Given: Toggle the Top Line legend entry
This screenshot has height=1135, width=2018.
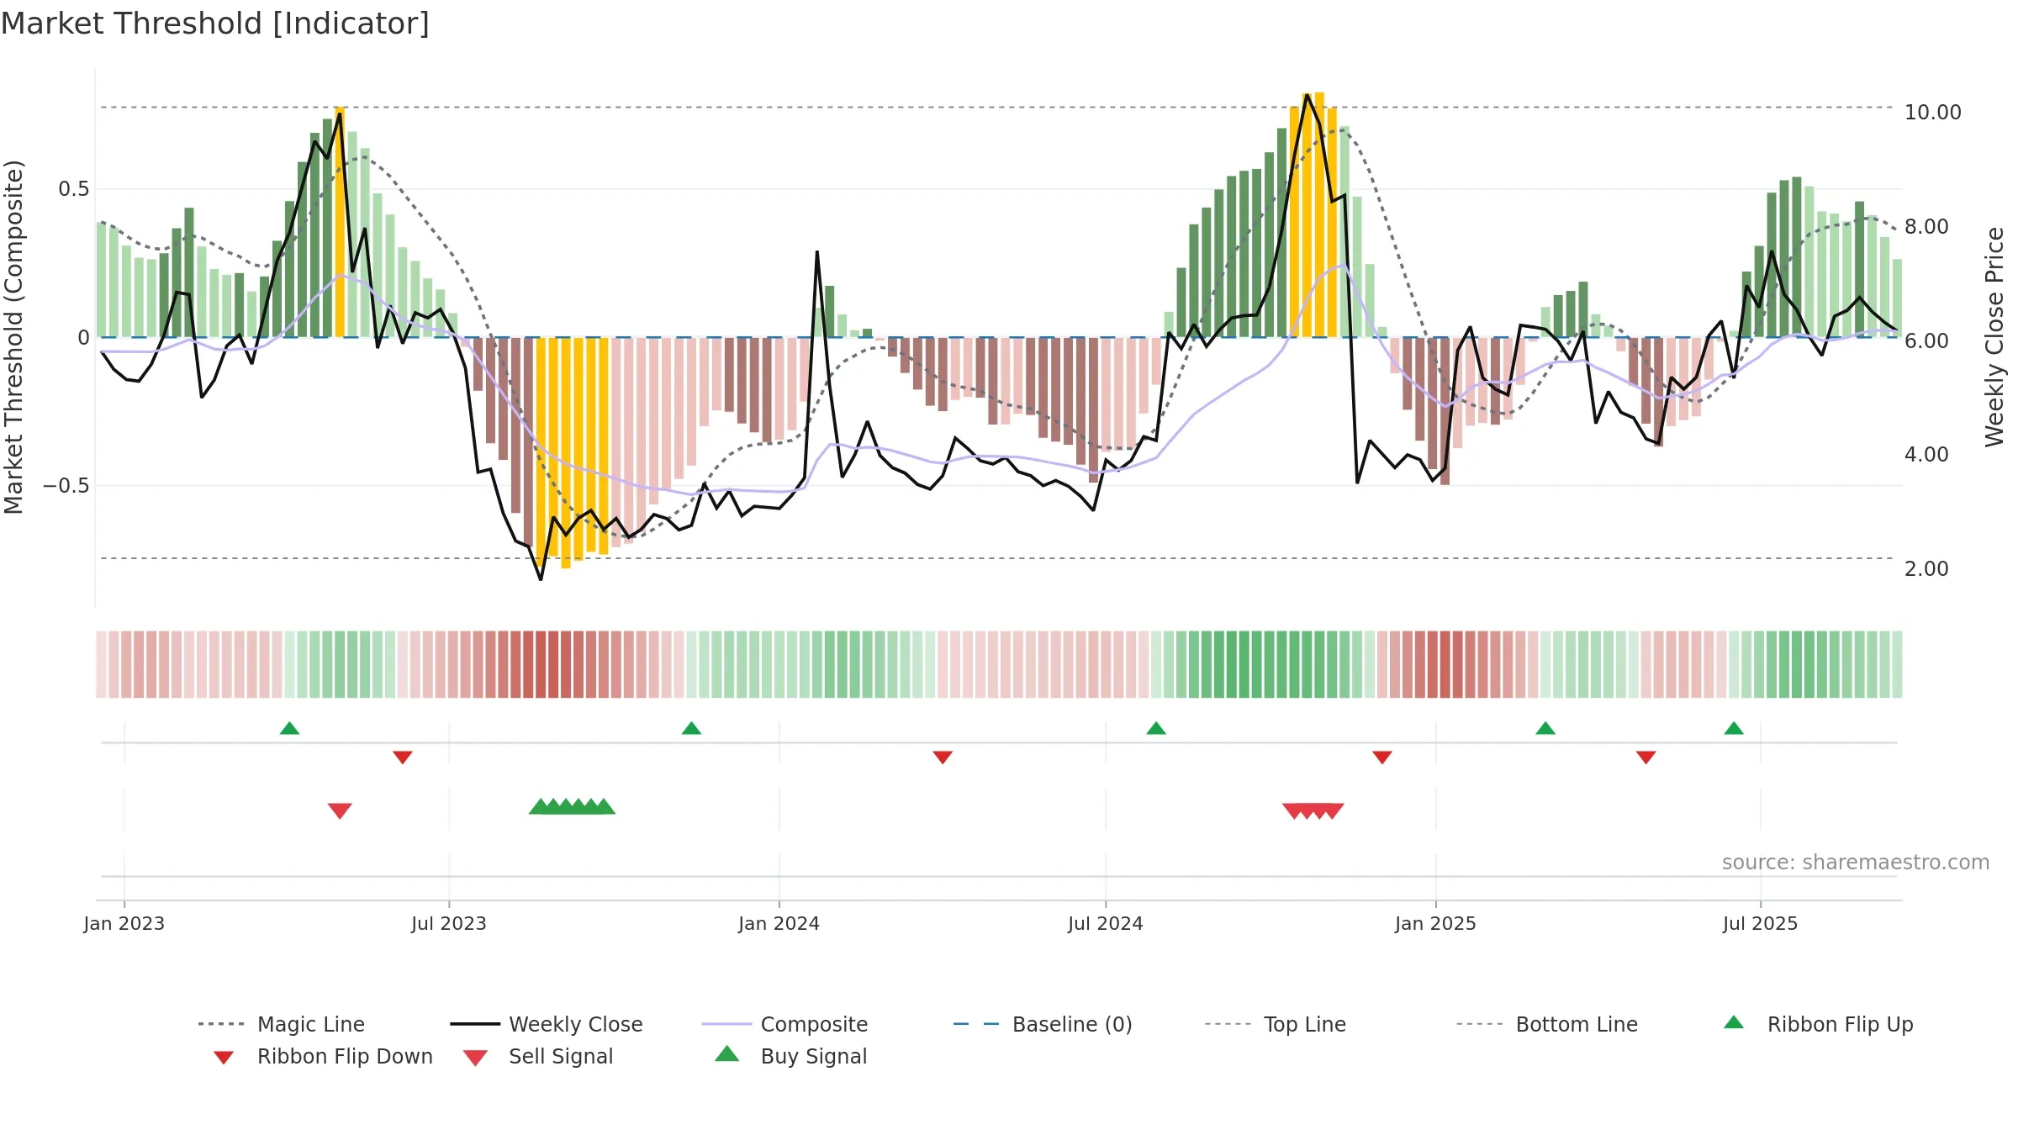Looking at the screenshot, I should tap(1275, 1024).
